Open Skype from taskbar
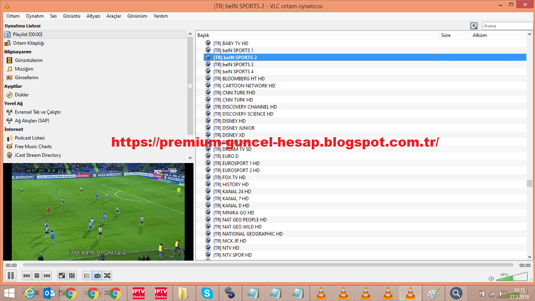The image size is (535, 301). [x=207, y=293]
